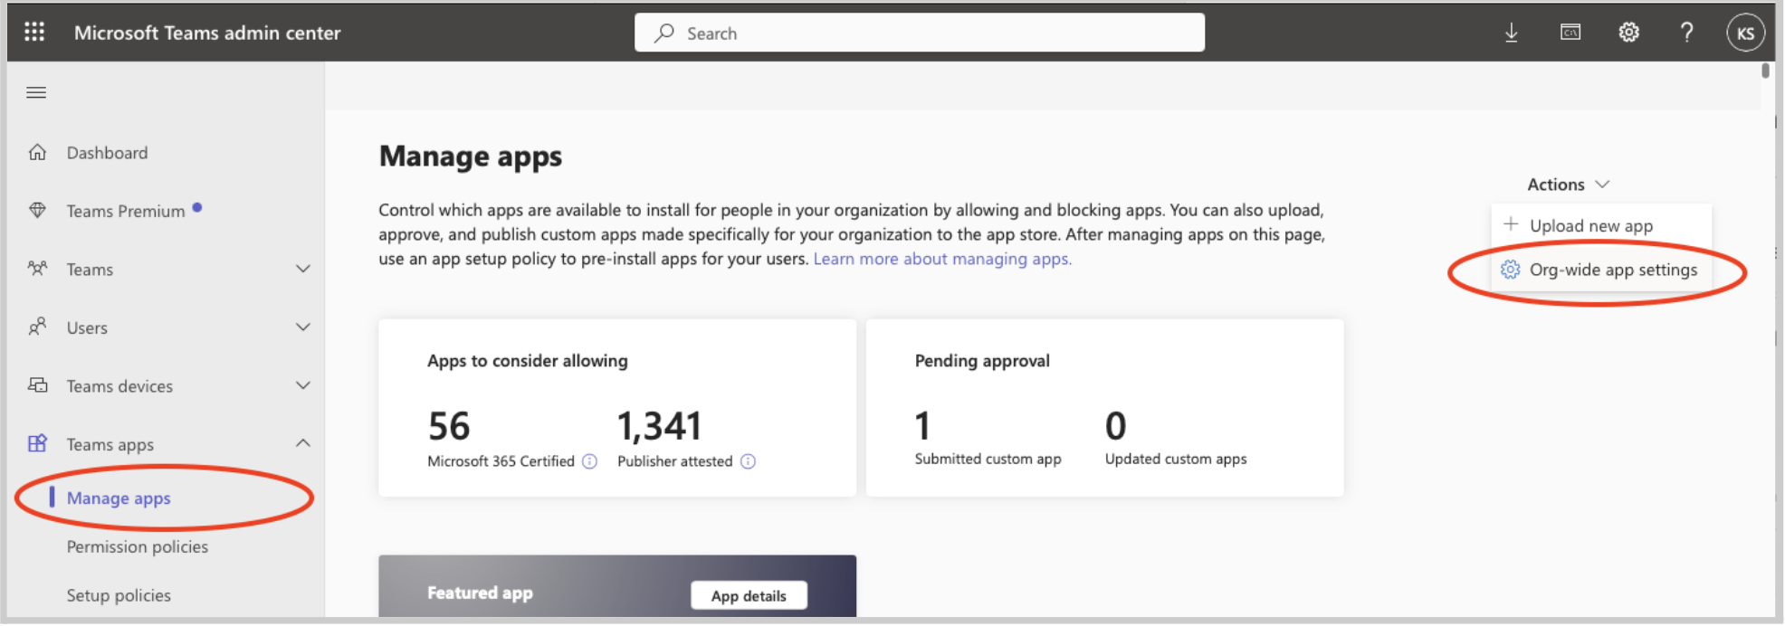Screen dimensions: 1785x626
Task: Click the Teams devices icon
Action: point(37,385)
